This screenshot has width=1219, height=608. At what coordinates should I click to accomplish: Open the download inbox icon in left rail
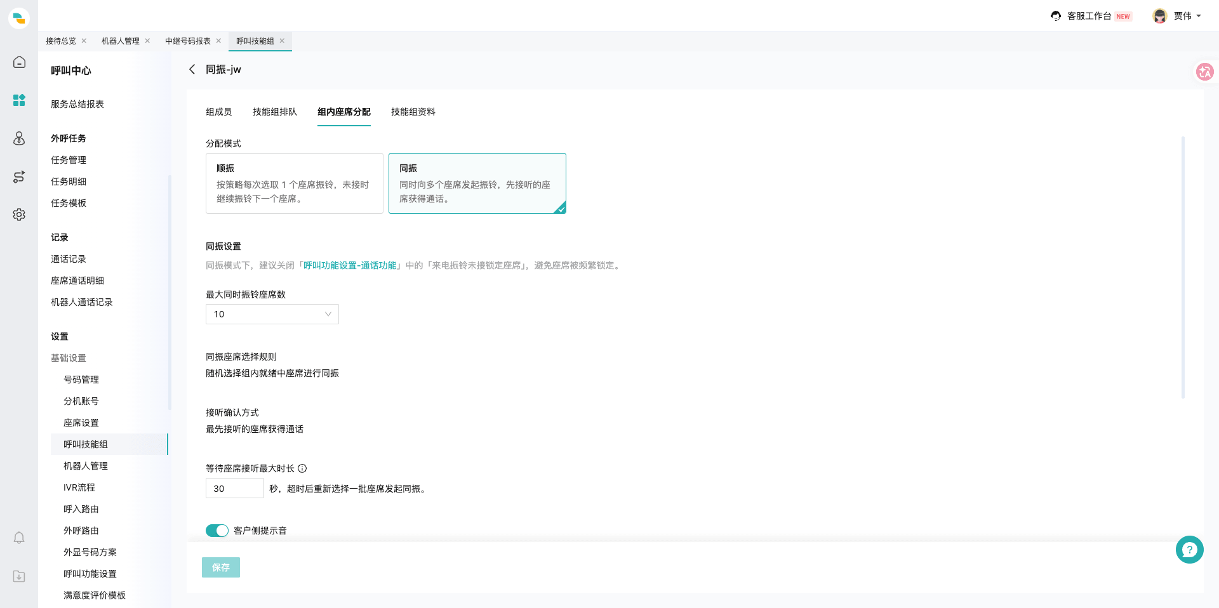coord(19,576)
